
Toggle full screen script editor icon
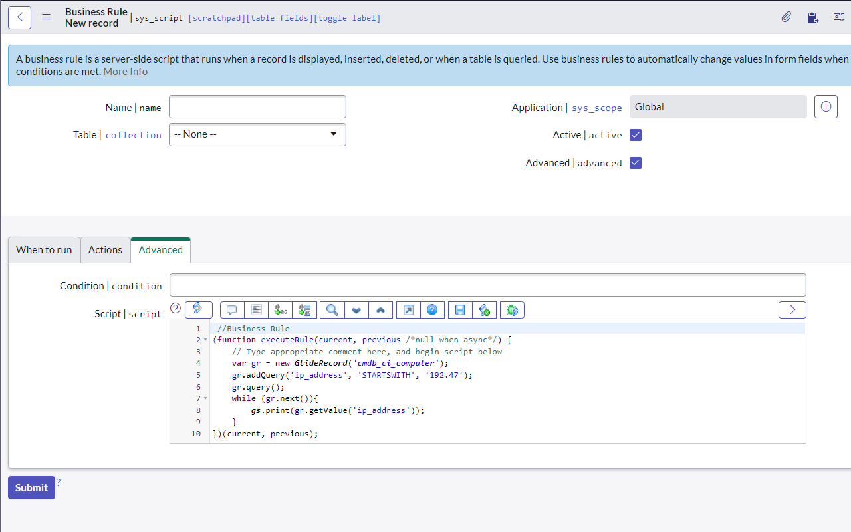coord(408,310)
